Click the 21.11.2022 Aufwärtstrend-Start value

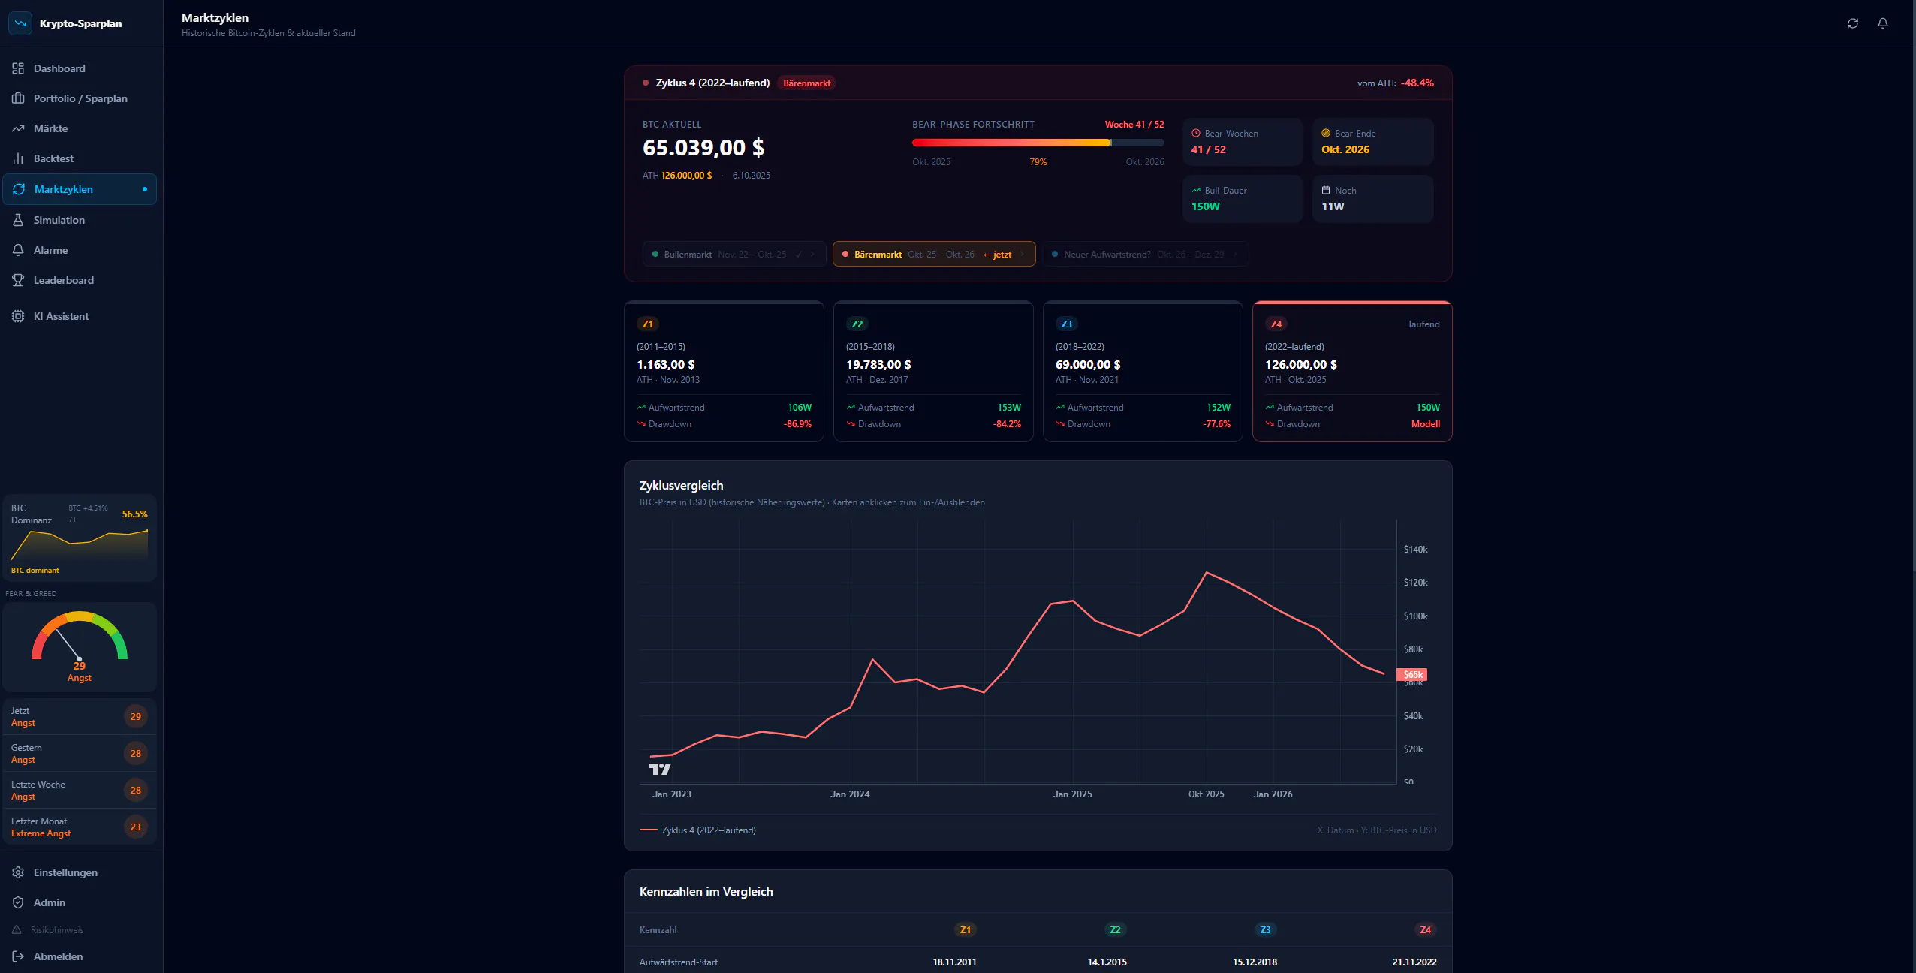tap(1414, 962)
